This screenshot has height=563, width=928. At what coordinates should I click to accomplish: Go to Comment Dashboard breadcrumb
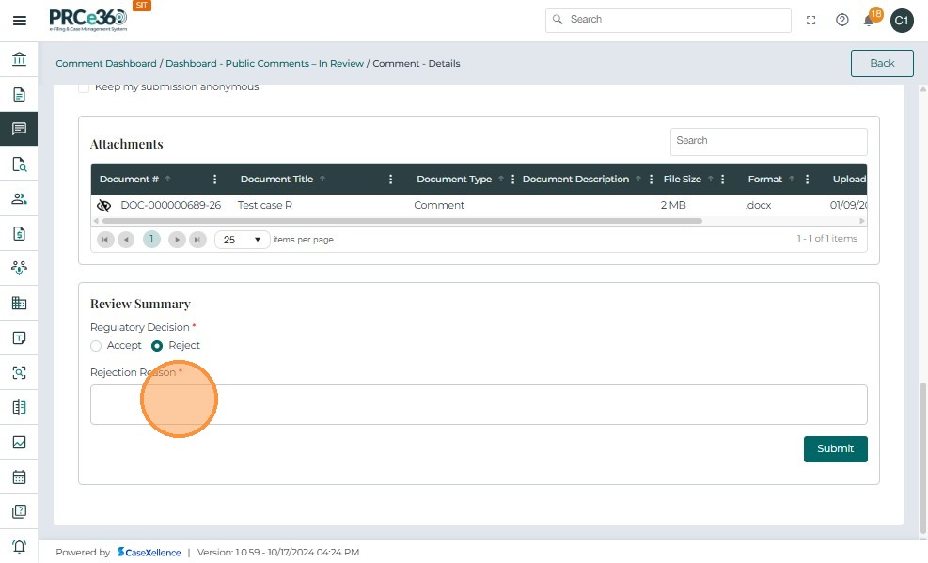pos(106,64)
